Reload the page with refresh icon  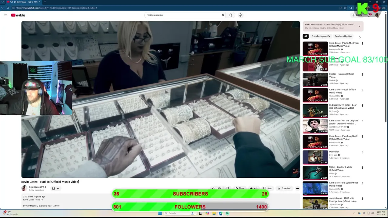[x=8, y=8]
